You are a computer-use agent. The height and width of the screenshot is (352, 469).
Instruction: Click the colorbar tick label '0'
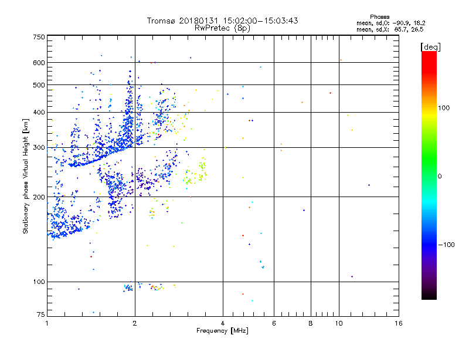[440, 176]
